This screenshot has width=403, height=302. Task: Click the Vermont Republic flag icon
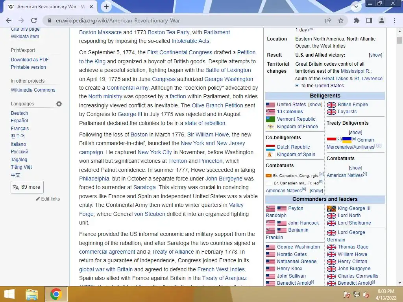pos(270,119)
